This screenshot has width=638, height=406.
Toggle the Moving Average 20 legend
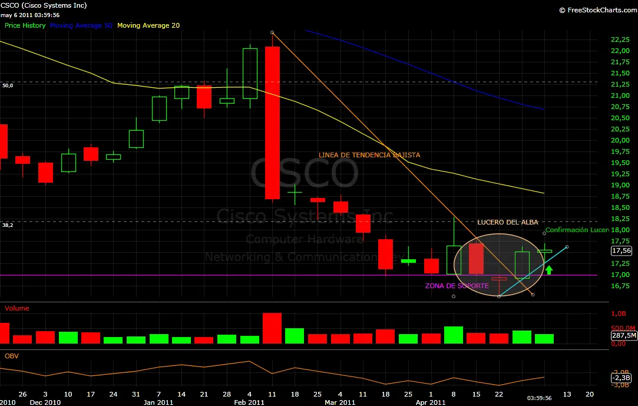(x=148, y=26)
